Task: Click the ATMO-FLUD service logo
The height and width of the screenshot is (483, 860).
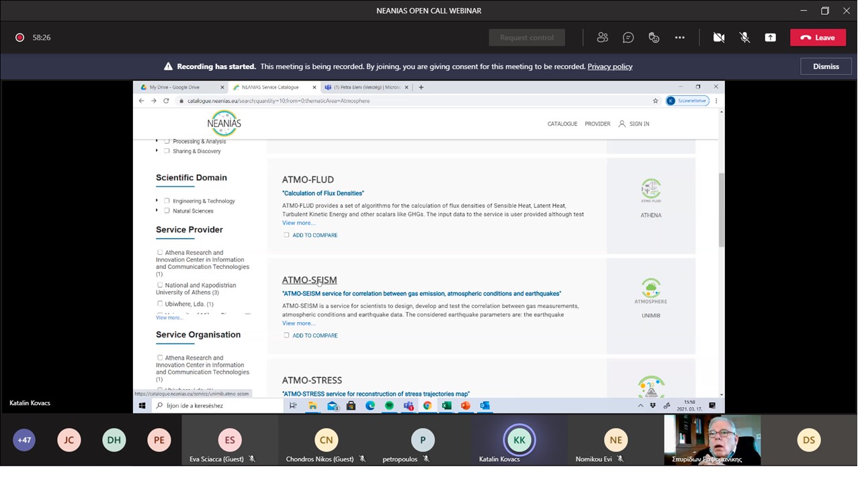Action: tap(651, 191)
